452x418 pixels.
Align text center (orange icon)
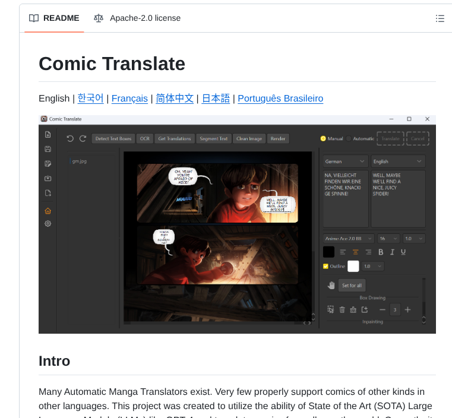point(355,252)
